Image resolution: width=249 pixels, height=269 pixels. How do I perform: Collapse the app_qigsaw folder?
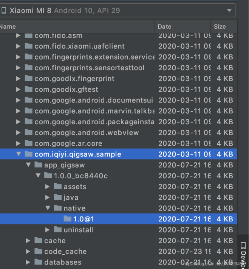click(28, 165)
